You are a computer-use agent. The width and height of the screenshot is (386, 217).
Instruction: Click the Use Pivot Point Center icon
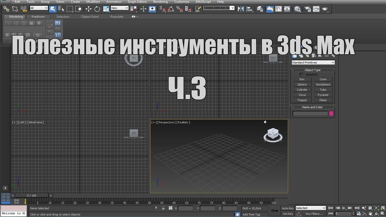click(x=133, y=9)
